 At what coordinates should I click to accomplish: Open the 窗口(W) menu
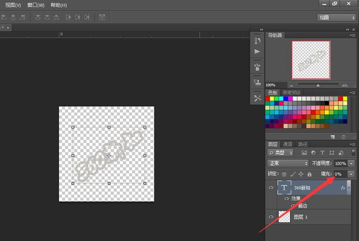tap(36, 5)
